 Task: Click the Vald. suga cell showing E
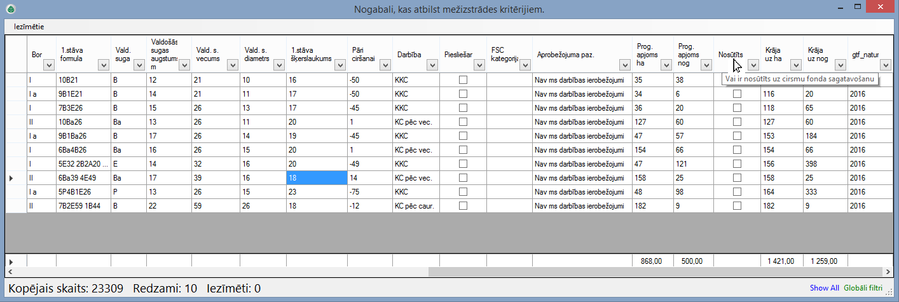[128, 164]
